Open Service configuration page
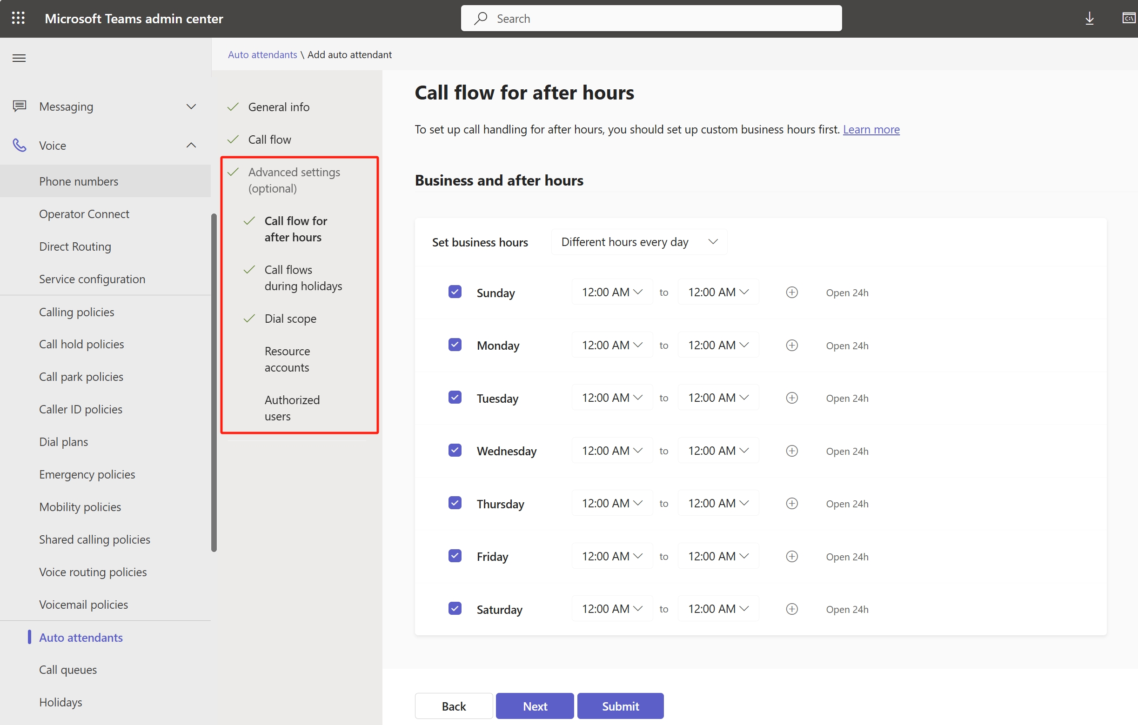Viewport: 1138px width, 725px height. (92, 279)
